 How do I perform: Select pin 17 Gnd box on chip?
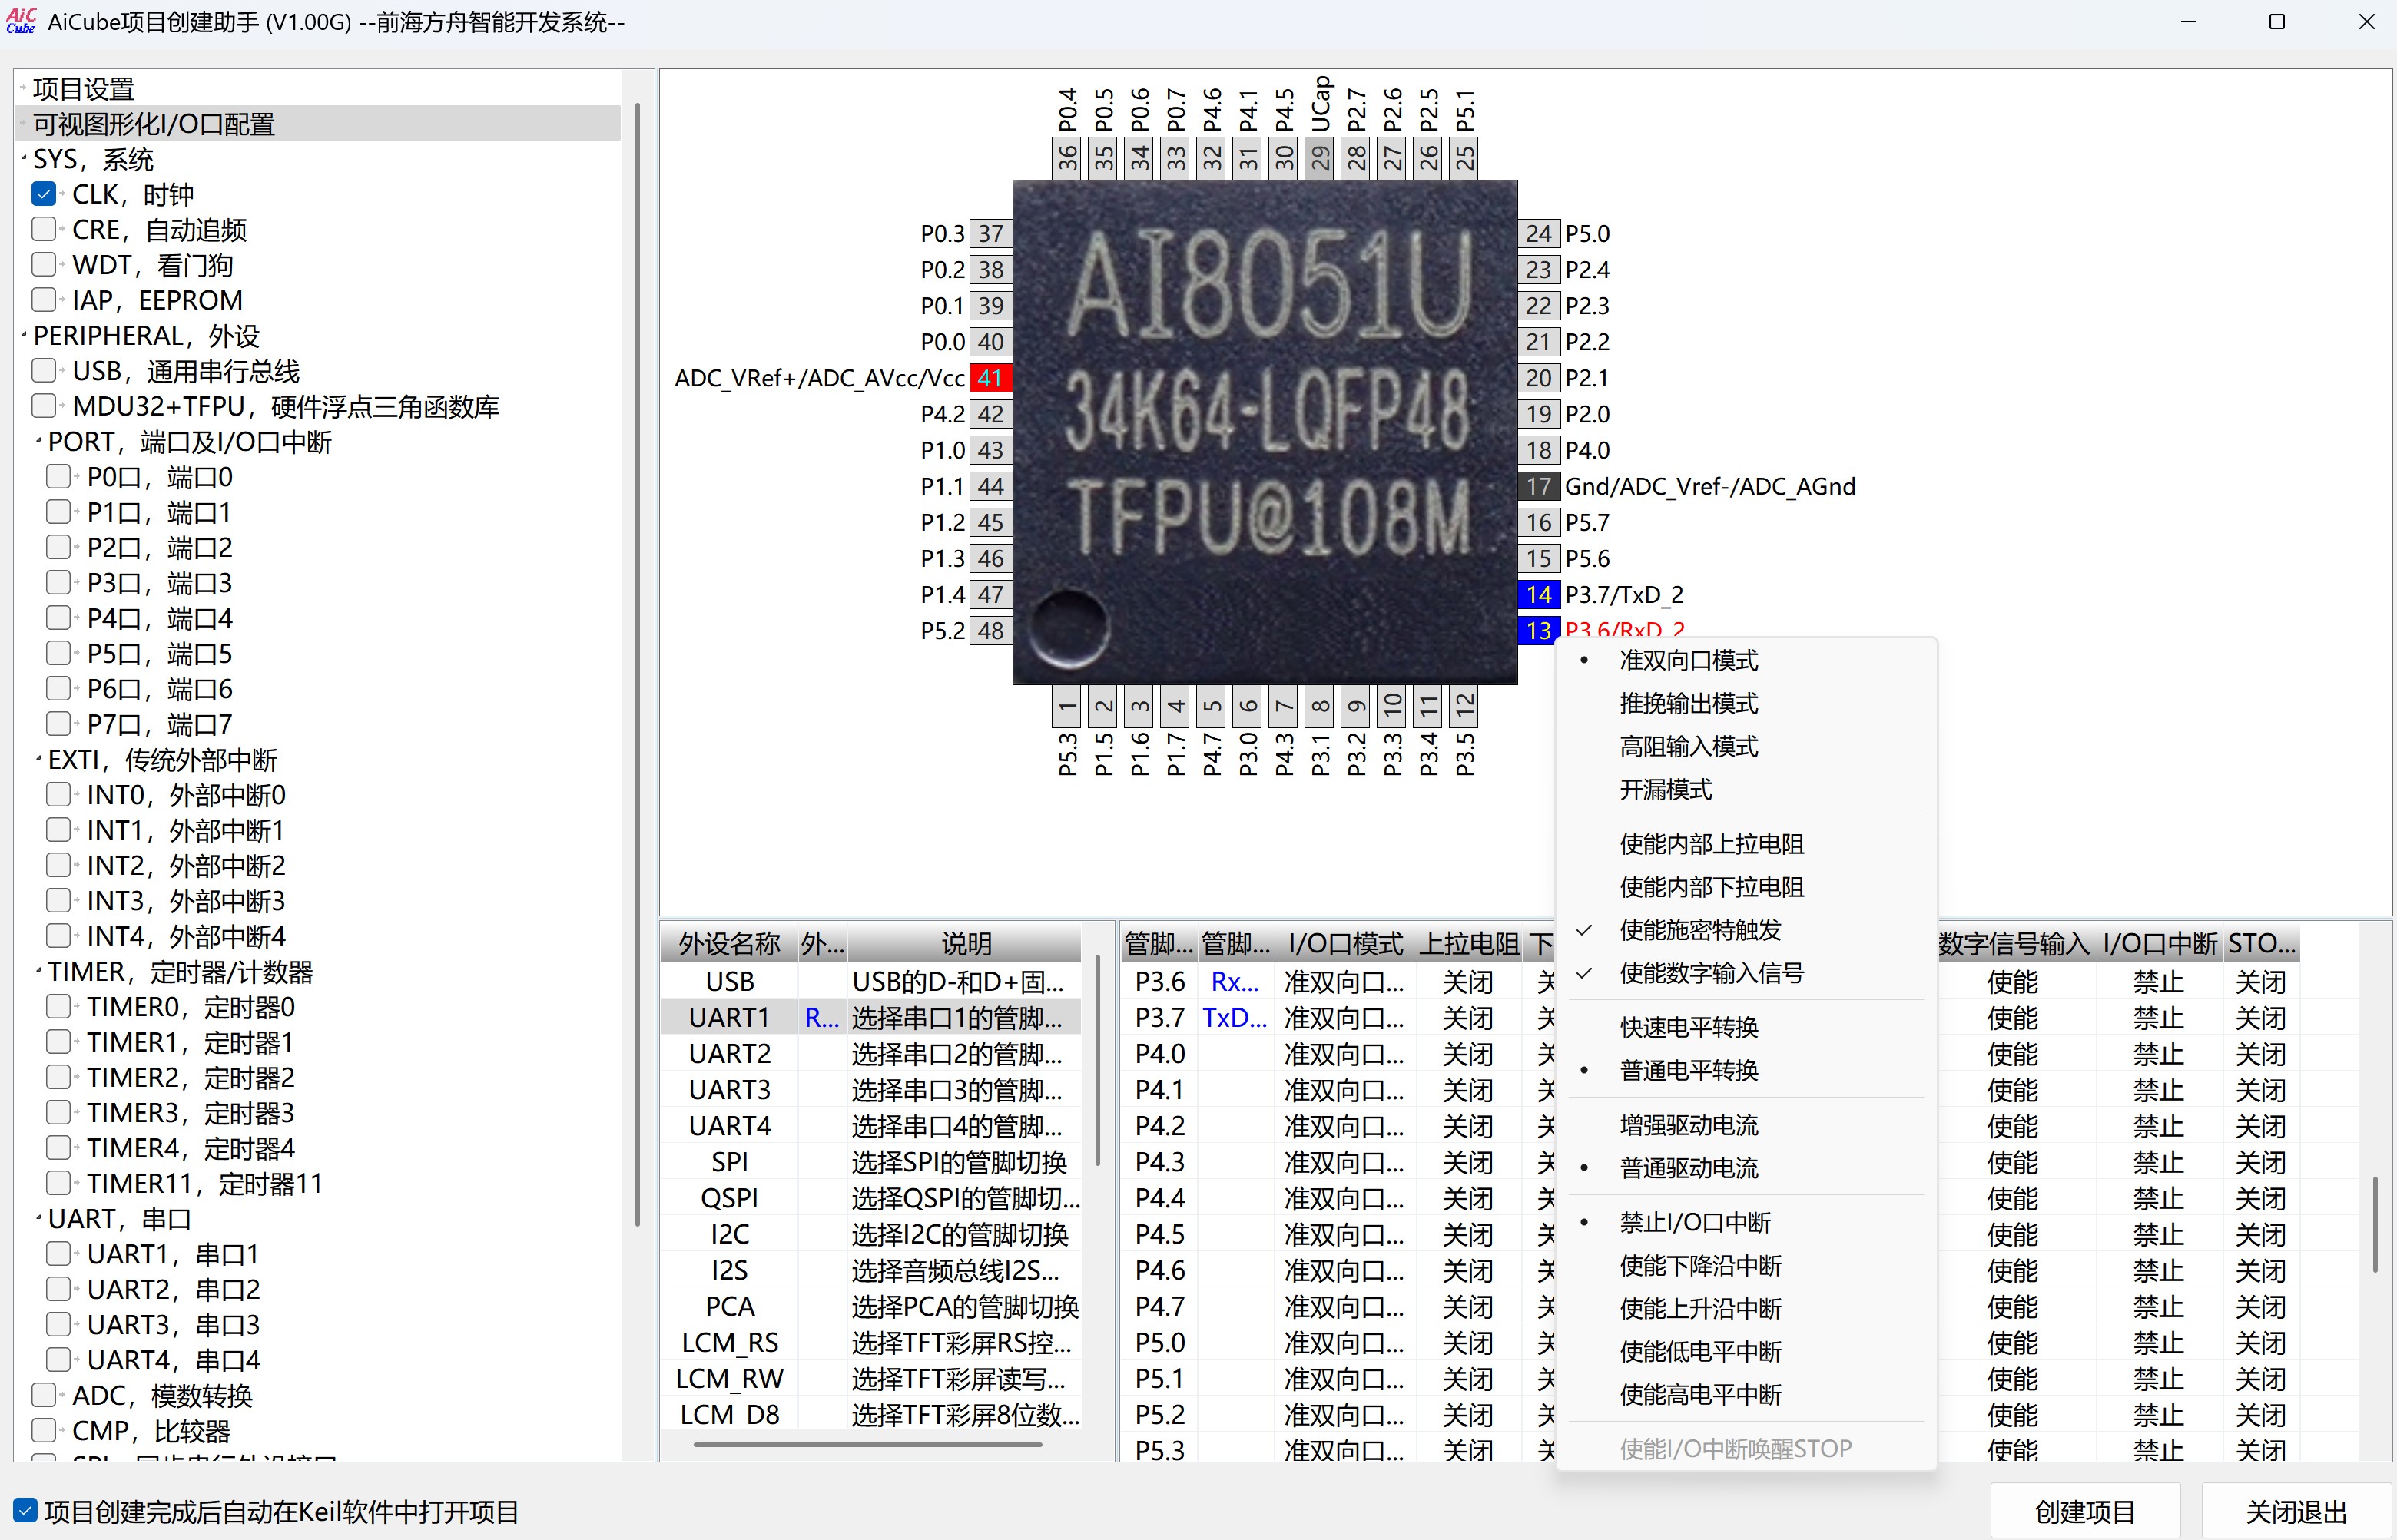click(1538, 486)
